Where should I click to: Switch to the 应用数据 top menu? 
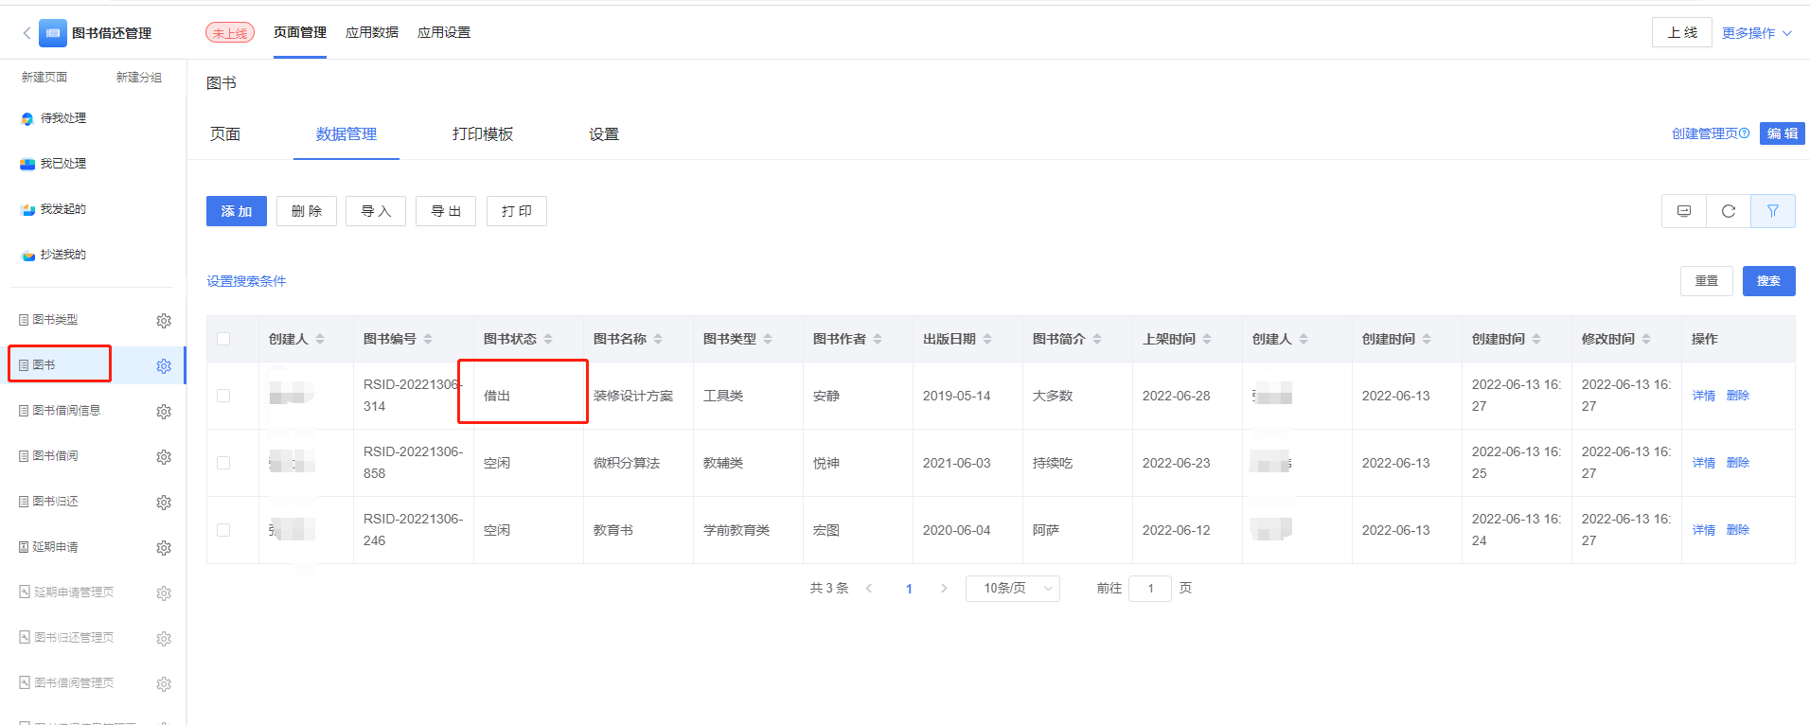(372, 33)
